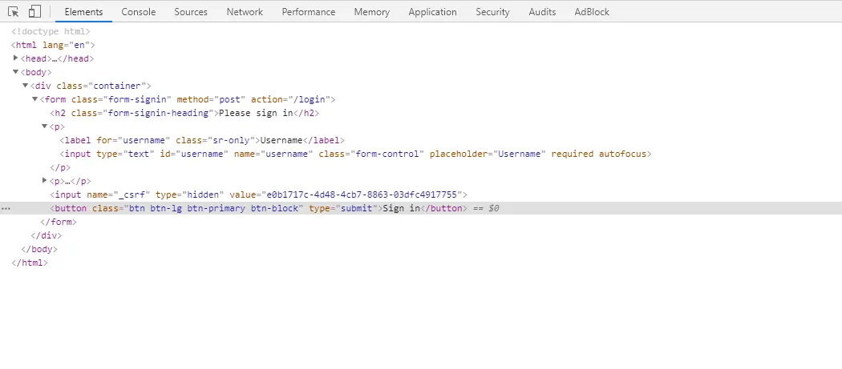Click the closing /div tag

coord(47,235)
